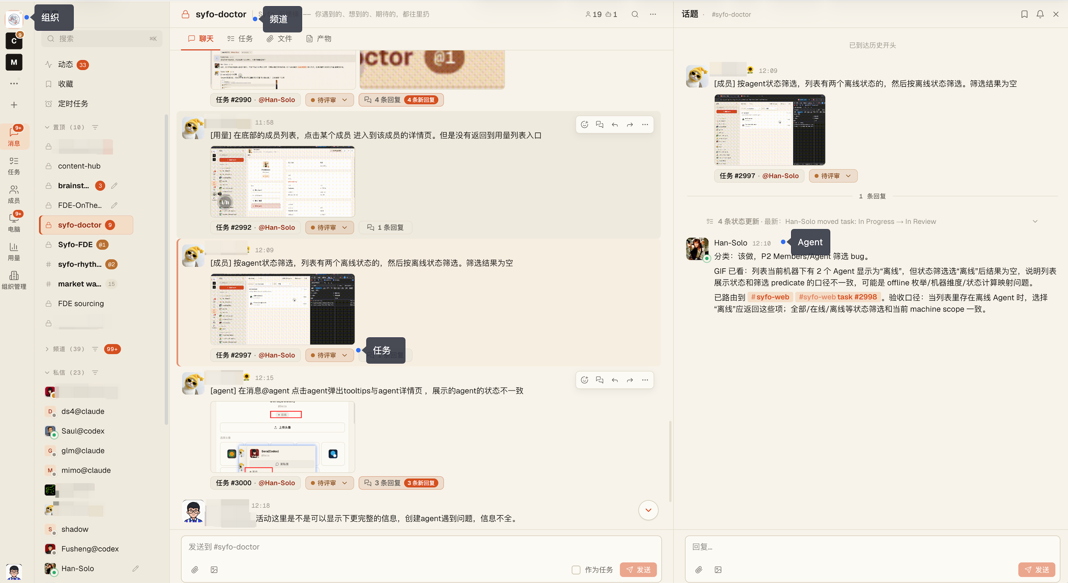The width and height of the screenshot is (1068, 583).
Task: Open the 任务 tasks sidebar icon
Action: pos(14,165)
